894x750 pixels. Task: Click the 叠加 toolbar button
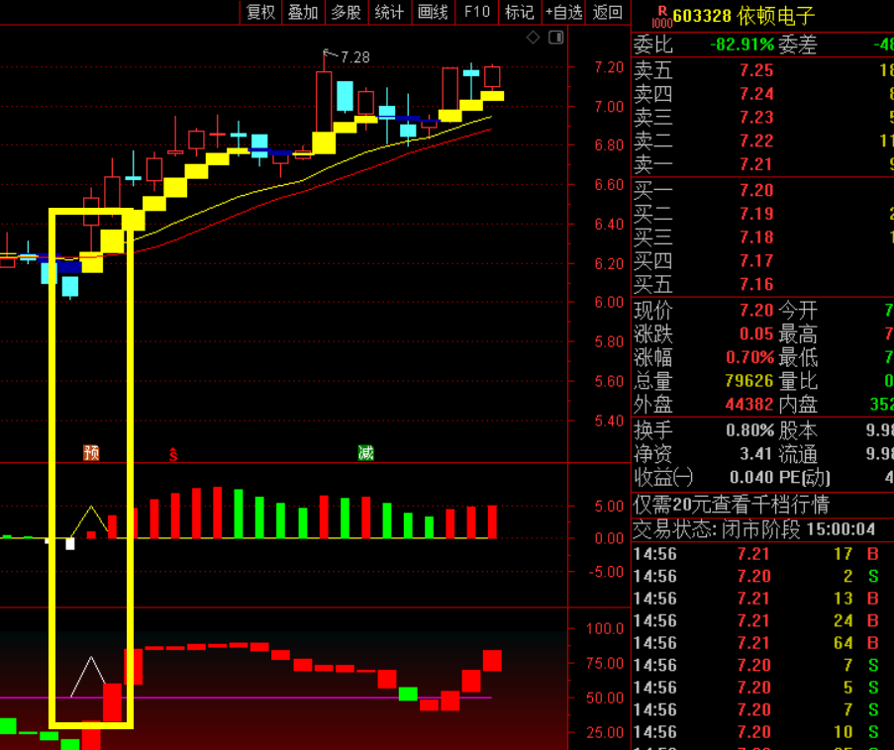[x=303, y=12]
